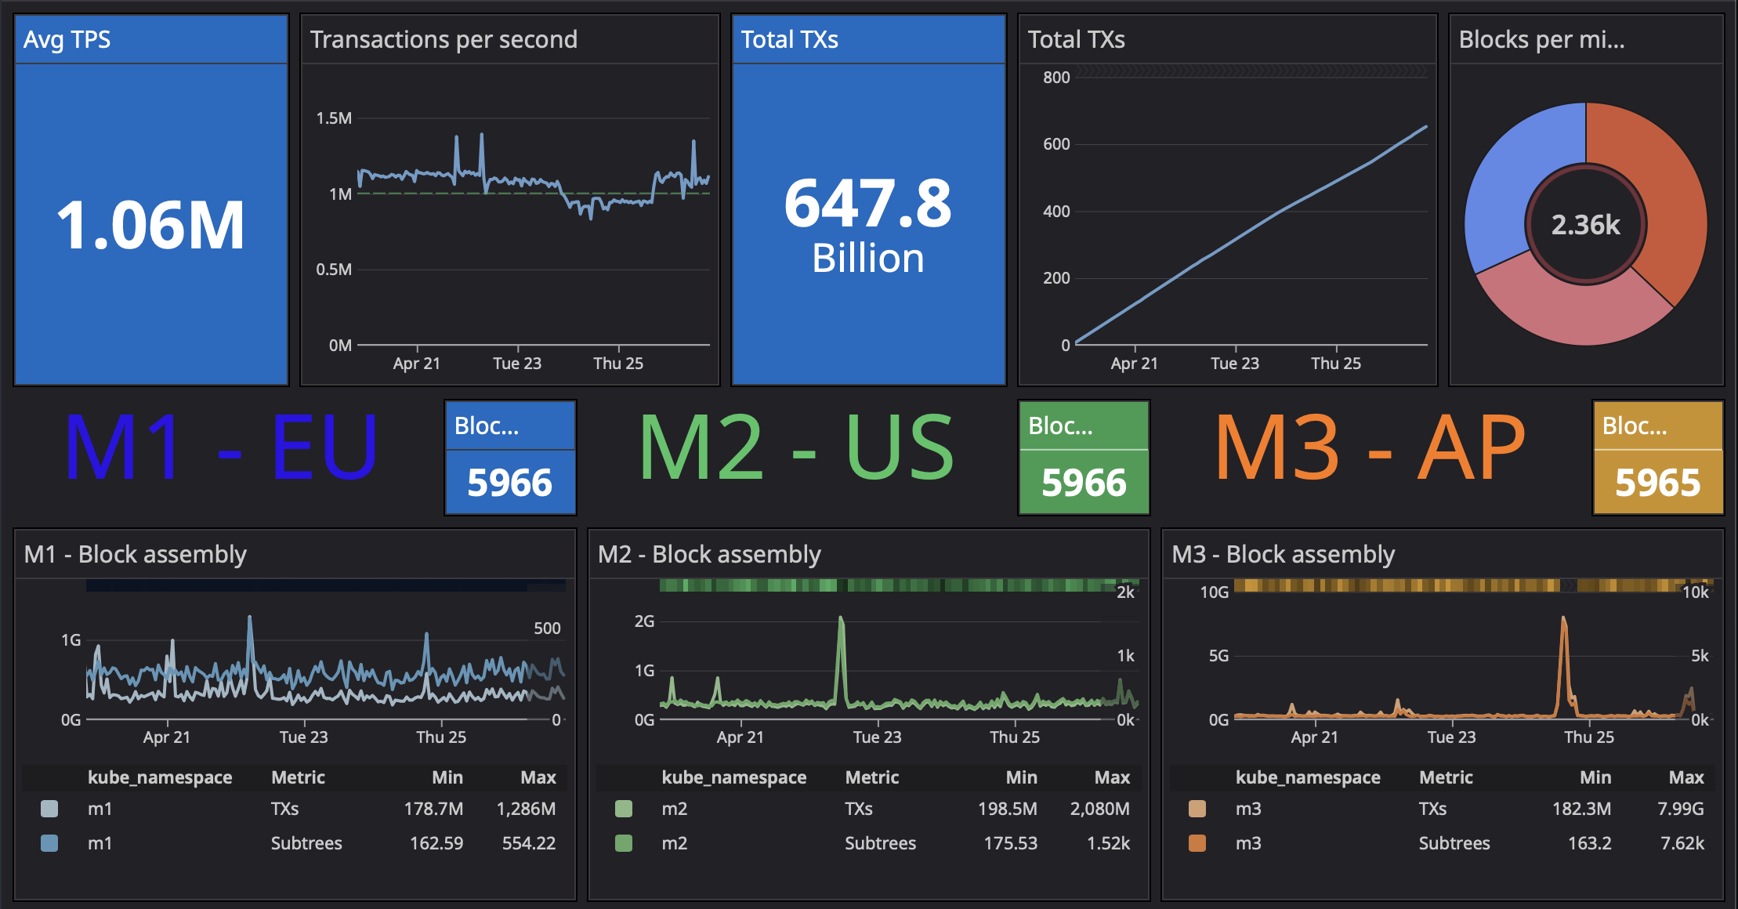Sort M2 table by Min column header

[1021, 777]
